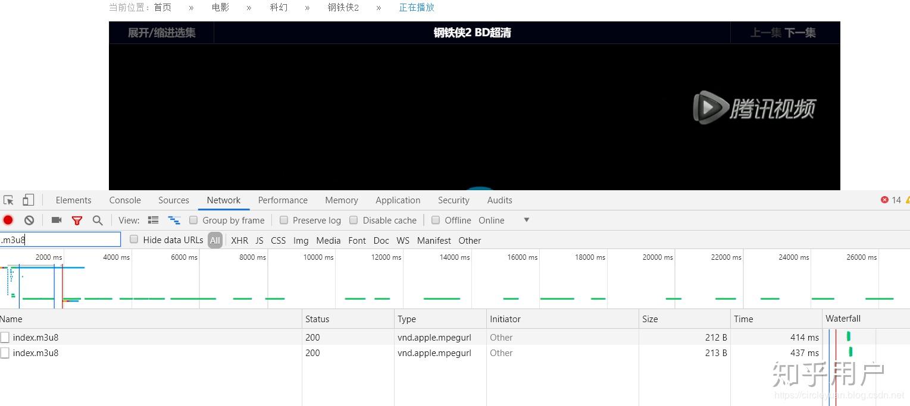This screenshot has width=910, height=406.
Task: Select the inspect element cursor icon
Action: [x=8, y=200]
